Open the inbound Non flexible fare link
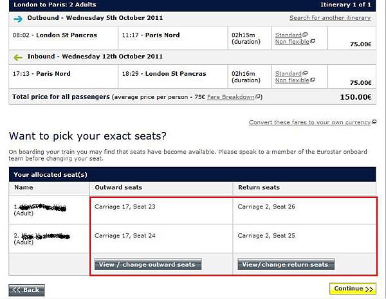 (x=291, y=81)
